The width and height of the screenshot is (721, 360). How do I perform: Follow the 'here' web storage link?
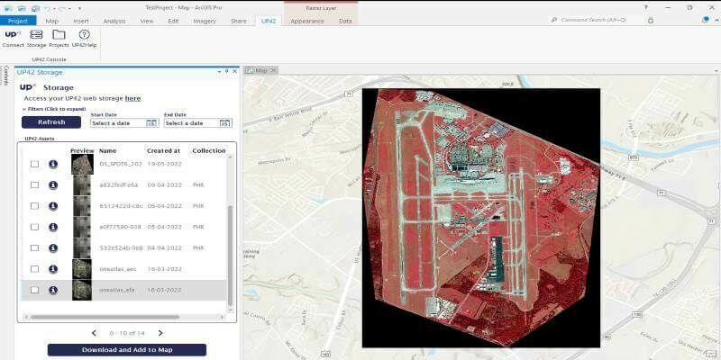coord(132,98)
